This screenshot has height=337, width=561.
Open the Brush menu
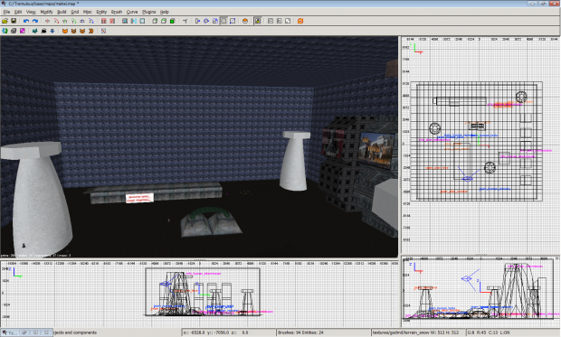[x=117, y=12]
